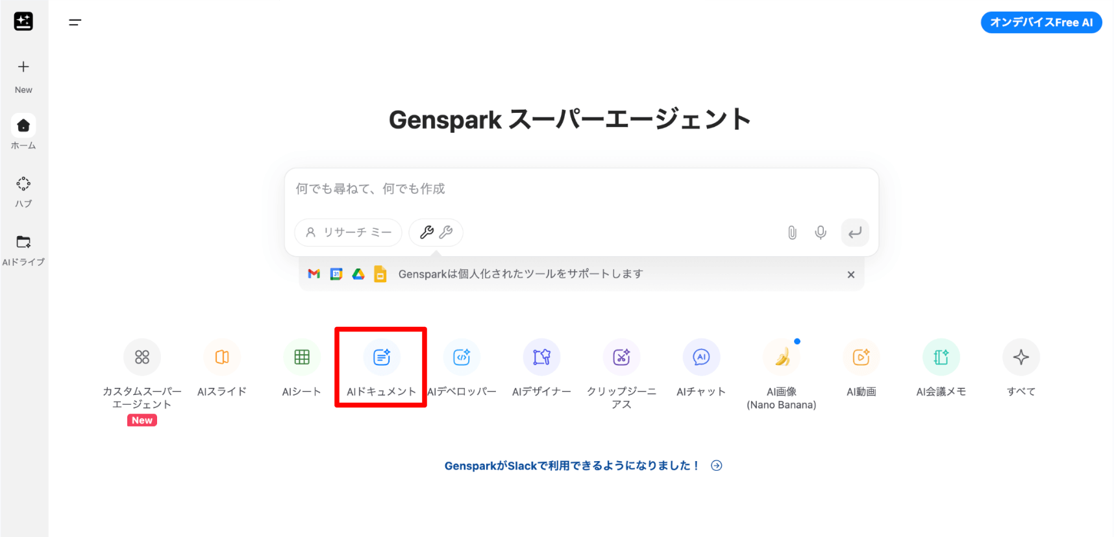Open AI会議メモ meeting notes
This screenshot has width=1114, height=537.
pos(941,357)
